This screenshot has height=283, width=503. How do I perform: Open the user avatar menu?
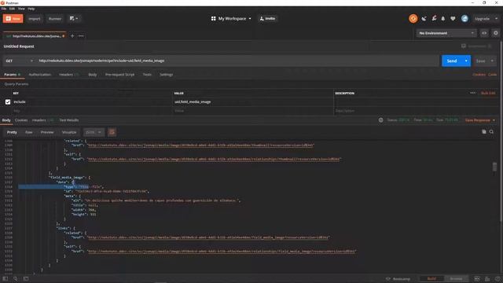464,19
